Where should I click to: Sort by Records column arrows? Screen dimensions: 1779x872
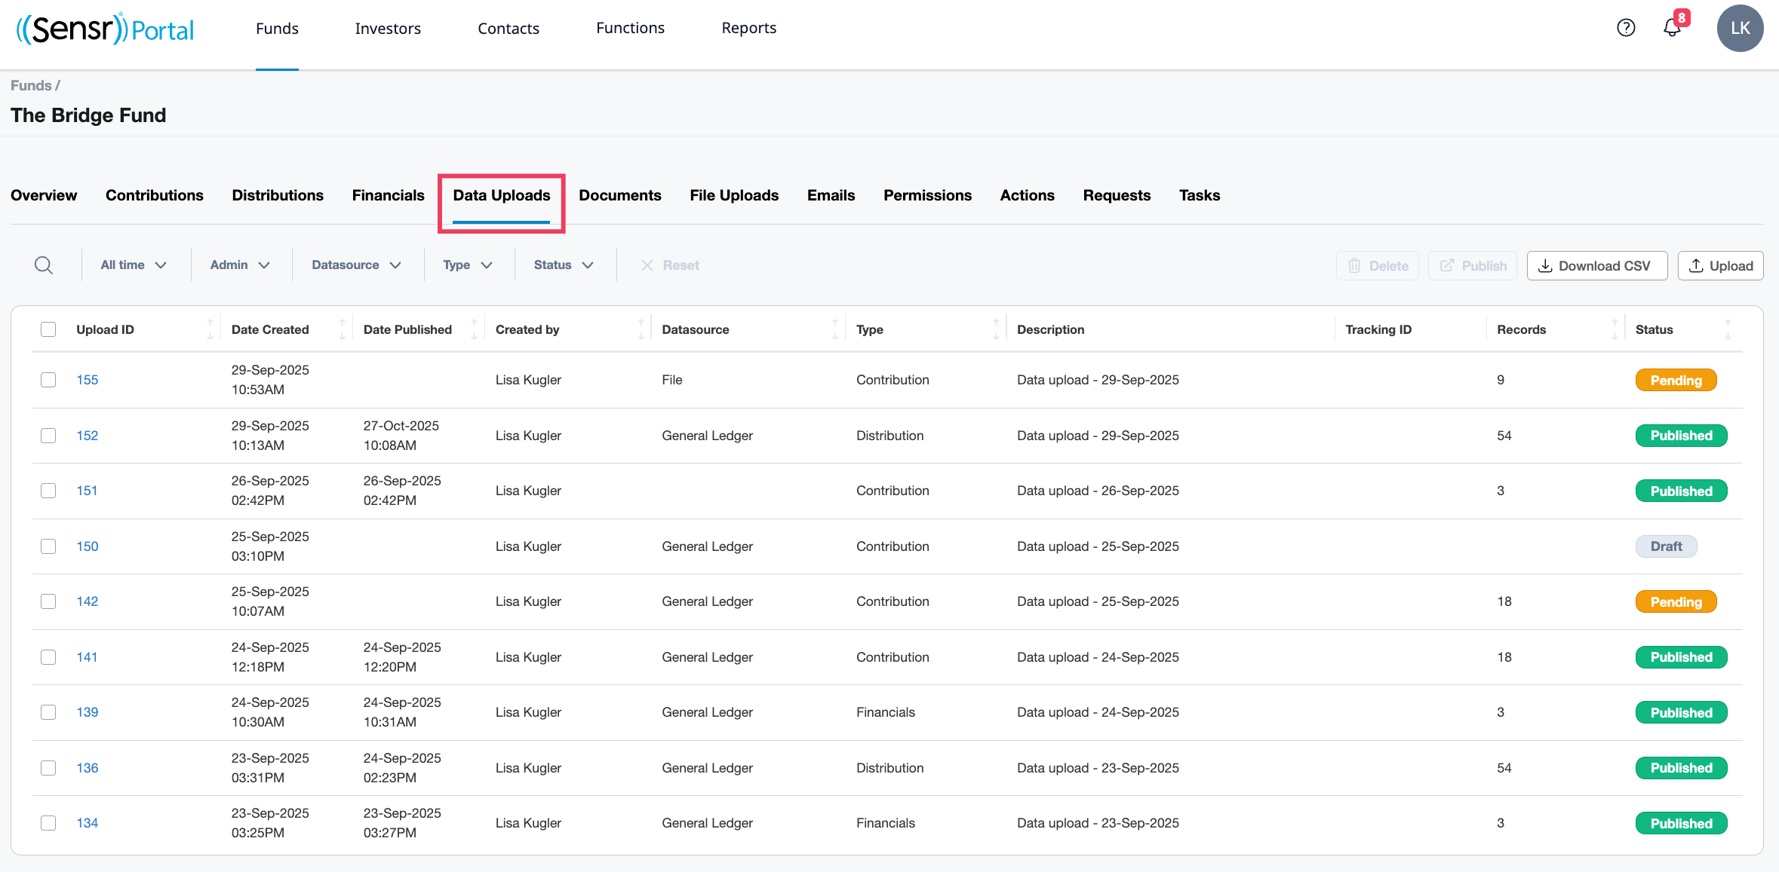tap(1615, 329)
